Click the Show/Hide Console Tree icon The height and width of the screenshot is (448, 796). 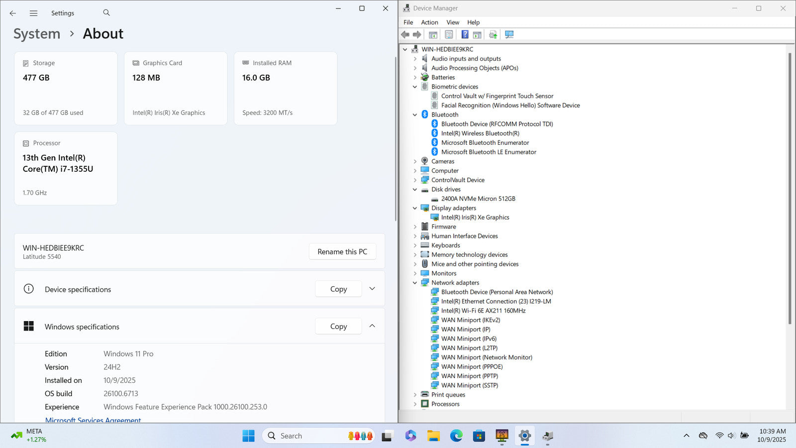[x=433, y=34]
